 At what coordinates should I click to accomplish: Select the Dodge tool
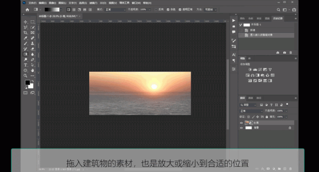pos(25,60)
